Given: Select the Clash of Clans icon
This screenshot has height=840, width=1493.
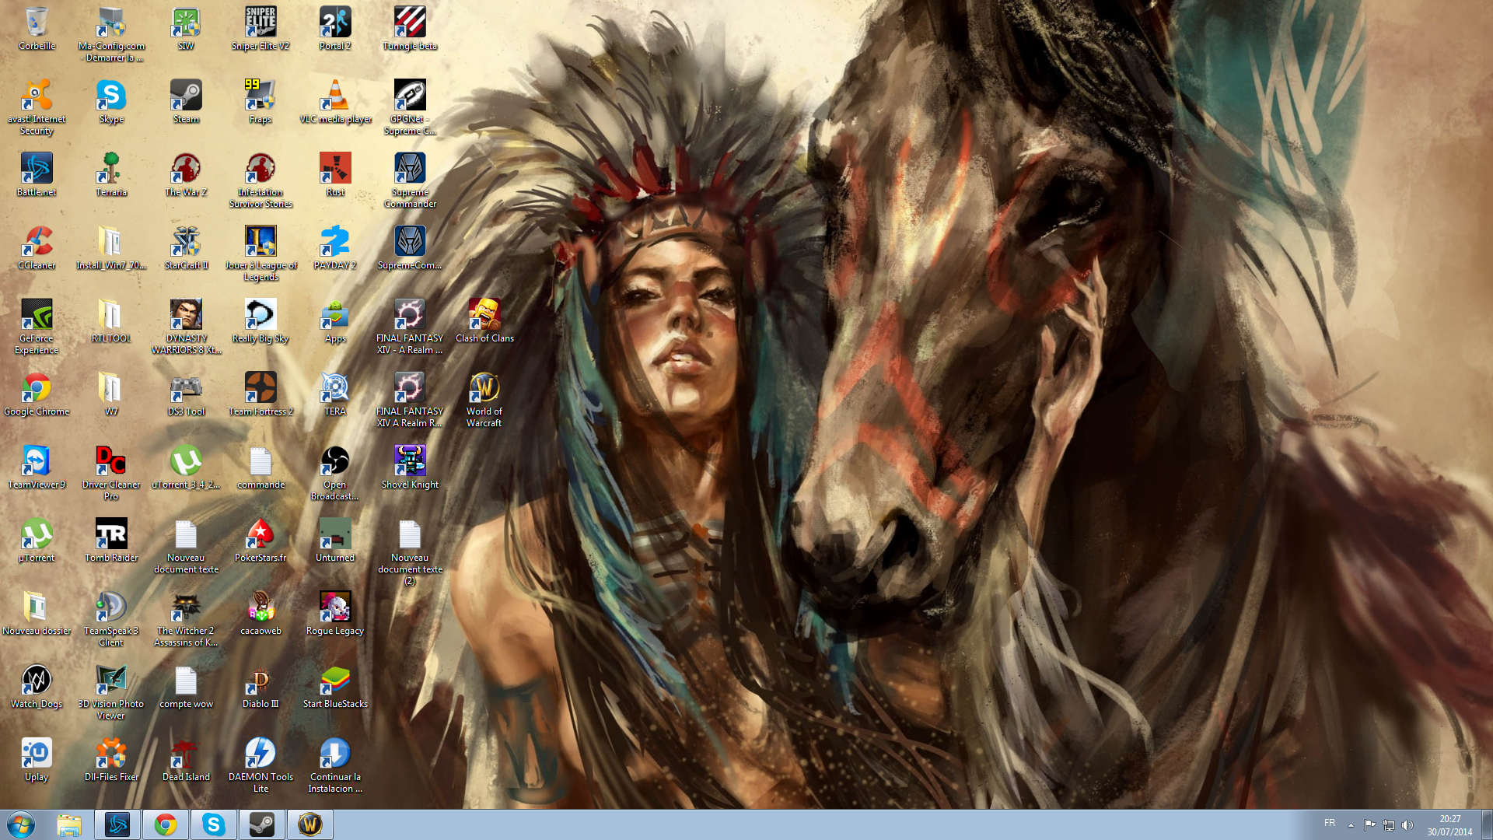Looking at the screenshot, I should (484, 321).
